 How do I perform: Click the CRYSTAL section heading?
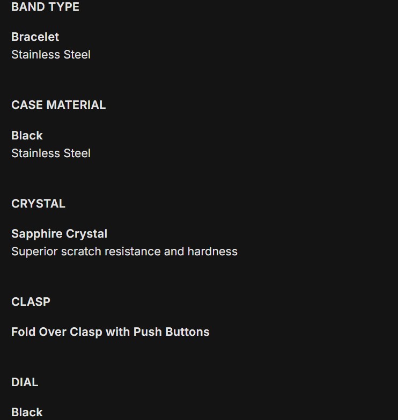38,204
